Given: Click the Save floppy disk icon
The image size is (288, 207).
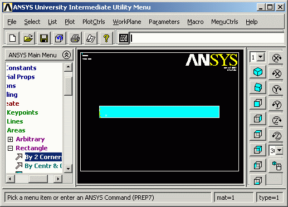Looking at the screenshot, I should [x=43, y=38].
